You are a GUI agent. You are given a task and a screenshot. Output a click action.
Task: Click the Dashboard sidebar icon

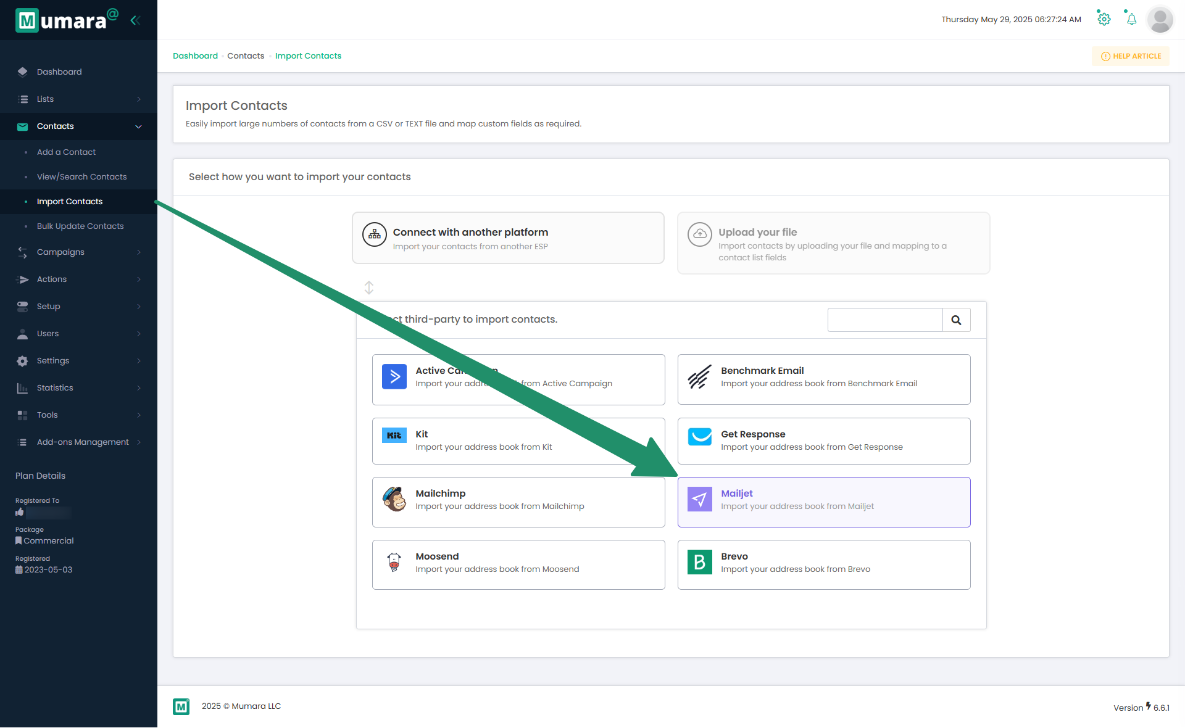tap(23, 72)
